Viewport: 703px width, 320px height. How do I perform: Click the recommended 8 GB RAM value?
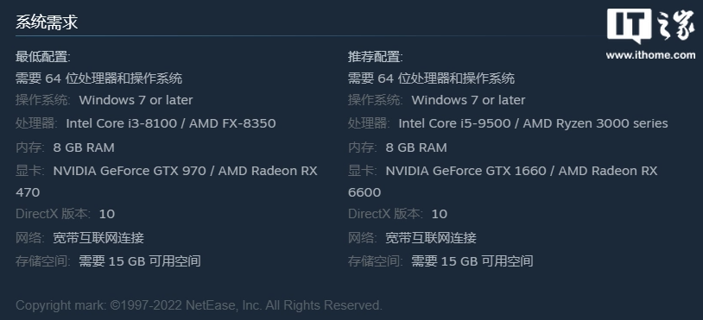tap(416, 147)
